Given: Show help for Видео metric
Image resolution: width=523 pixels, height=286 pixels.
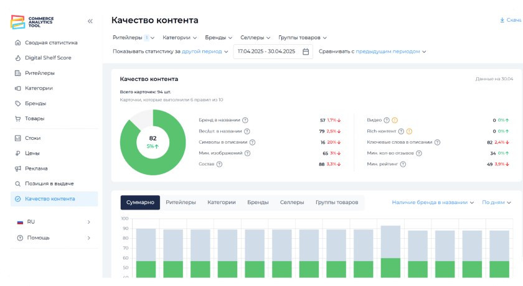Looking at the screenshot, I should point(387,120).
